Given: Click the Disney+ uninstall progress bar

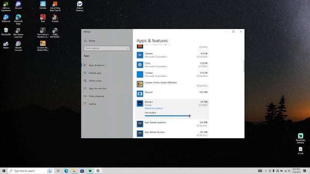Looking at the screenshot, I should click(x=167, y=116).
